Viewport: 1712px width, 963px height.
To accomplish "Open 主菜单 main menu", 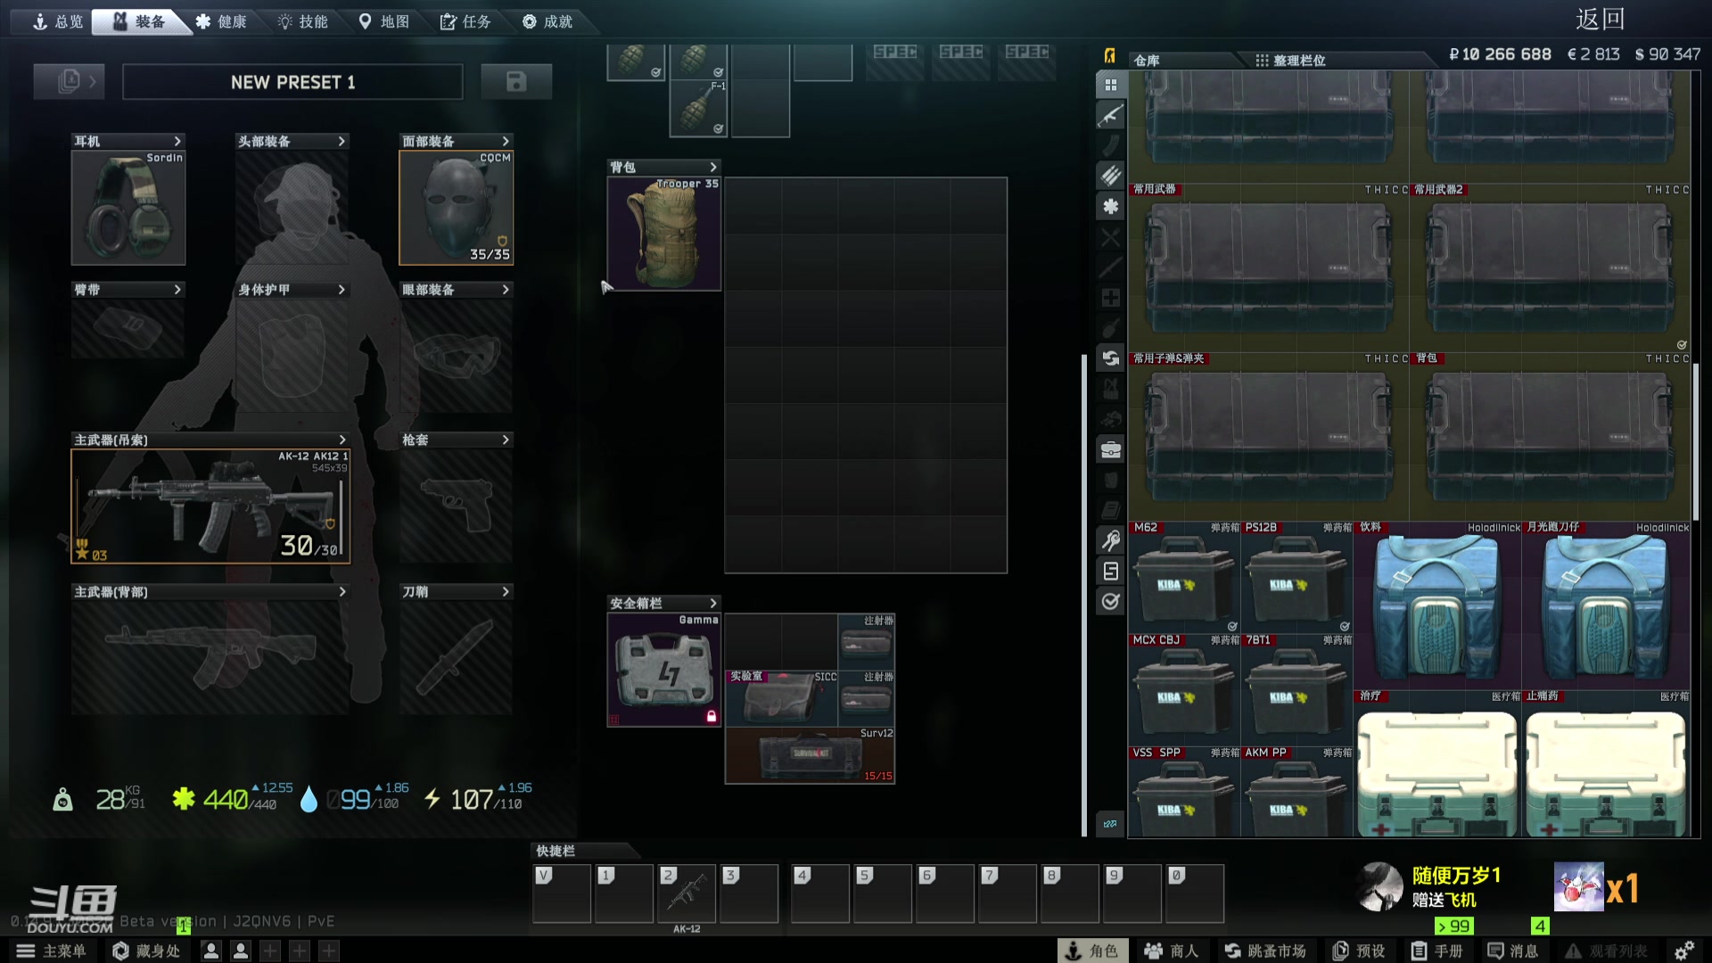I will pyautogui.click(x=52, y=951).
